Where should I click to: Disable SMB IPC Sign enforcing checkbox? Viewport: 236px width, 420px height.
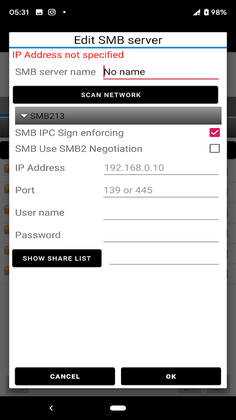tap(214, 133)
